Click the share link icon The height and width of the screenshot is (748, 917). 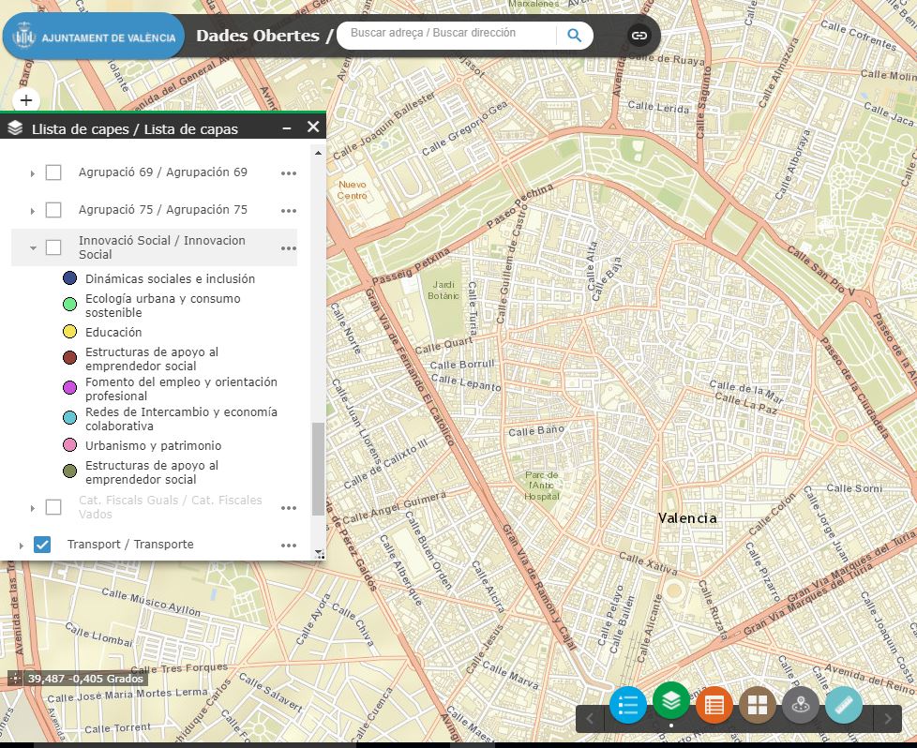click(639, 36)
